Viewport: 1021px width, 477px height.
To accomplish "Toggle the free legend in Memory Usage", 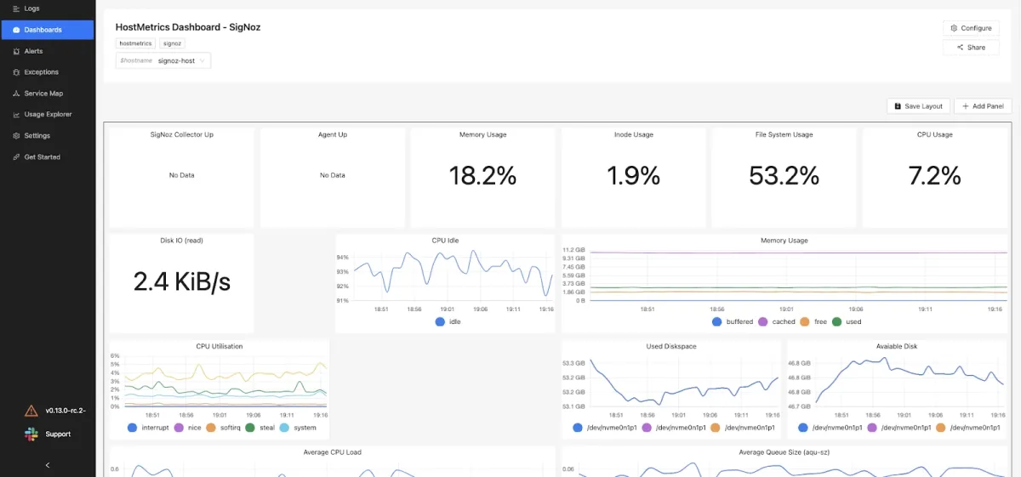I will coord(814,322).
